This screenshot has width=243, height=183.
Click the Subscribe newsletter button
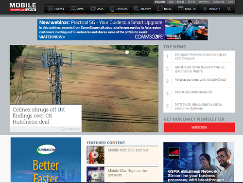point(199,128)
